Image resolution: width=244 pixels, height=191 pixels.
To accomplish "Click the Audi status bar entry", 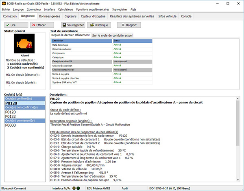I will point(125,188).
